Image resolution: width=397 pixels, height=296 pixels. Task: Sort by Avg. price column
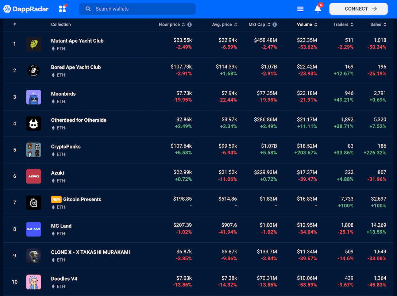coord(224,24)
